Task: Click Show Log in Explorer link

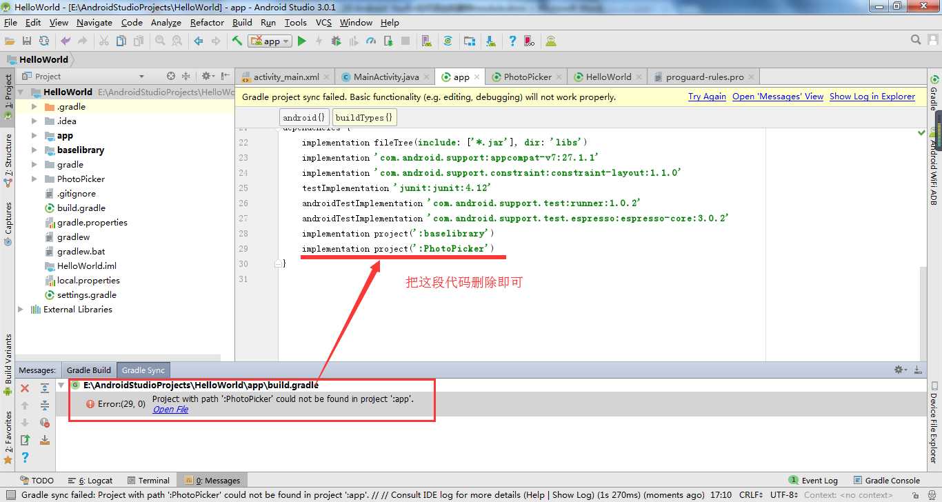Action: click(x=872, y=97)
